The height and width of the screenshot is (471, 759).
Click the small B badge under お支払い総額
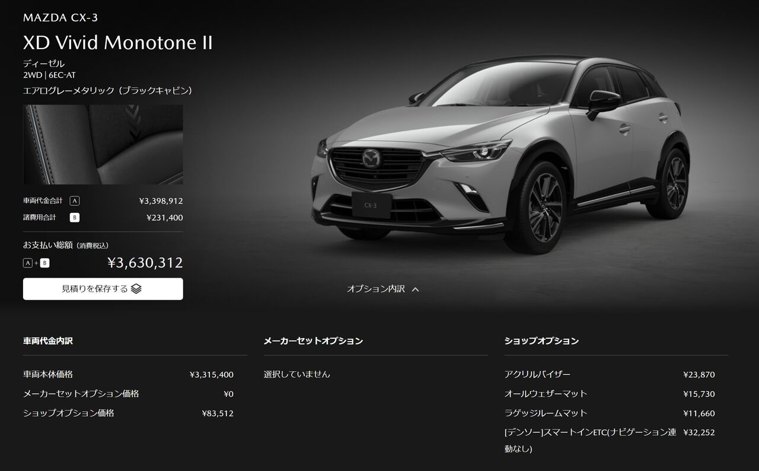point(44,263)
